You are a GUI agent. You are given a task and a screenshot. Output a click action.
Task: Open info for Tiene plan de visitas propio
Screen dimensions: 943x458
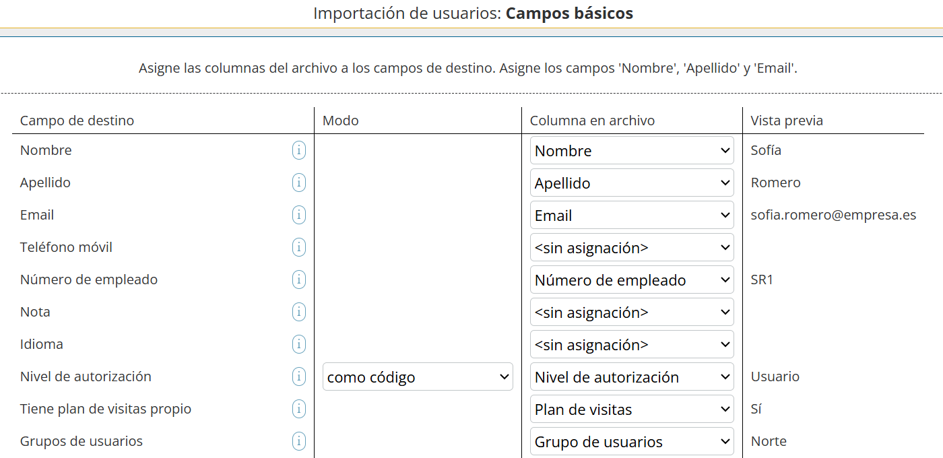point(298,409)
